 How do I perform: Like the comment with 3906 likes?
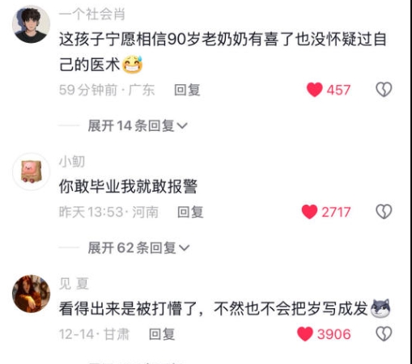click(x=305, y=334)
